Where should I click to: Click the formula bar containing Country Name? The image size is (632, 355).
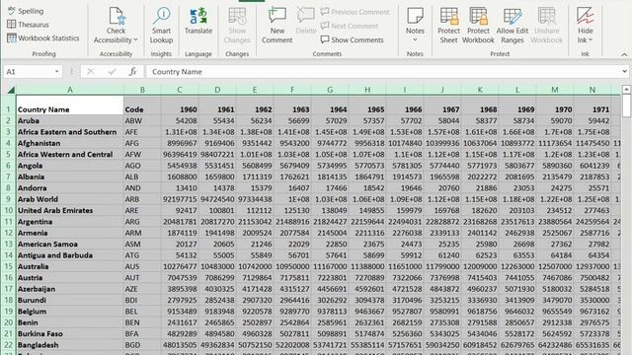click(x=383, y=72)
